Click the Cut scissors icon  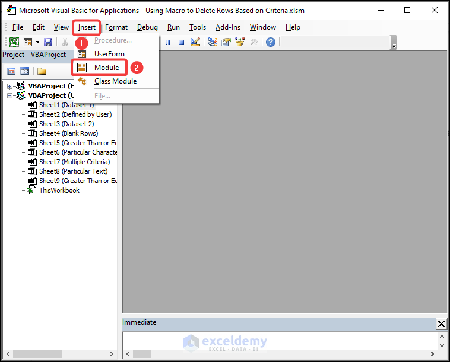(x=65, y=42)
